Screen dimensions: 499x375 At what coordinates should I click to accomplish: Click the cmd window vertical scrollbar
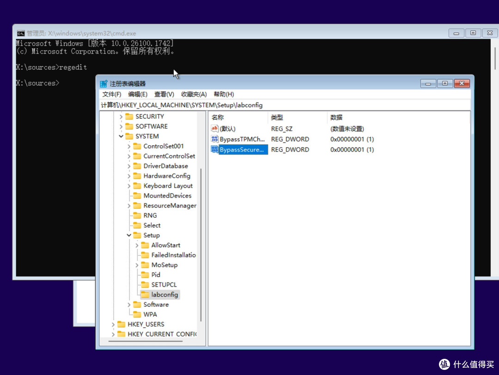[495, 58]
